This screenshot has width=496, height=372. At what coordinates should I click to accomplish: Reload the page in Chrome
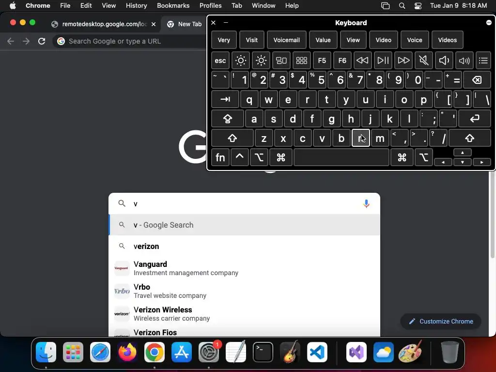(42, 41)
